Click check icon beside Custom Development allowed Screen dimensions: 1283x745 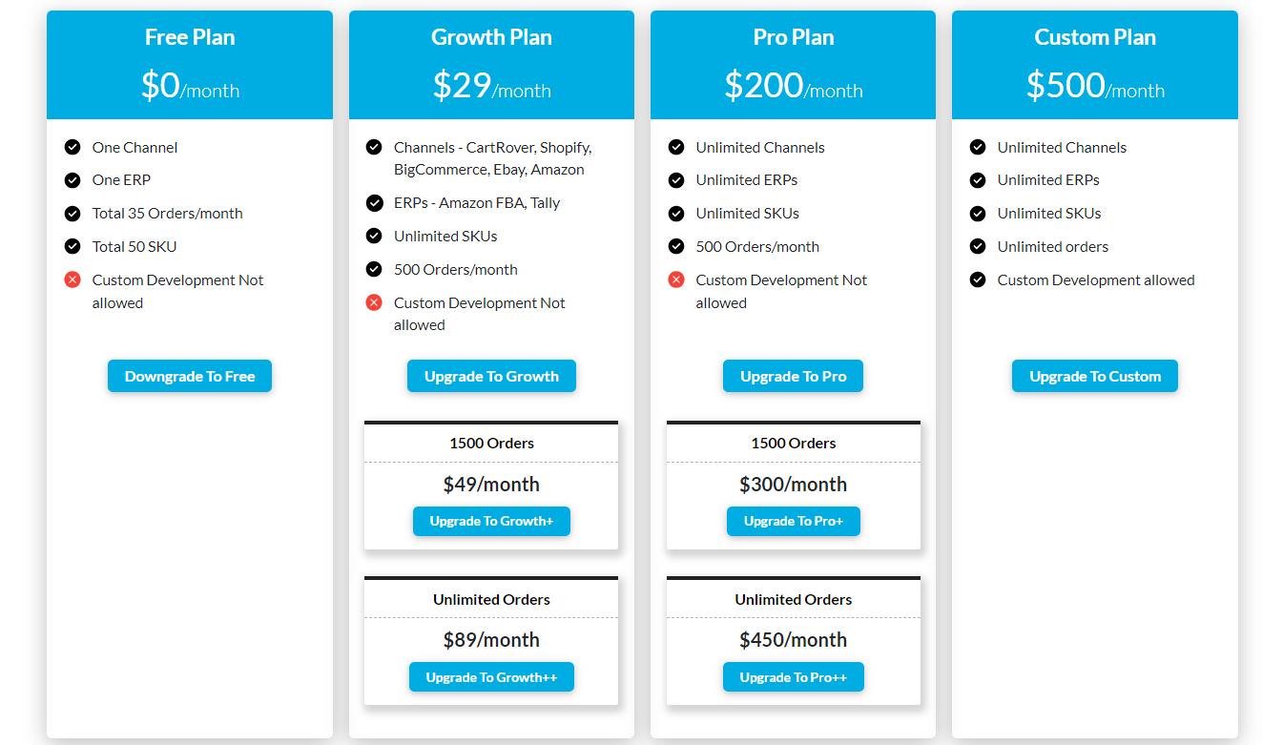[x=978, y=279]
